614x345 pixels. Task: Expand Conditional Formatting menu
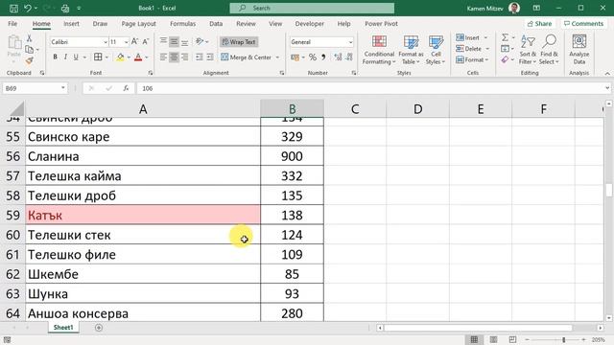pos(379,50)
